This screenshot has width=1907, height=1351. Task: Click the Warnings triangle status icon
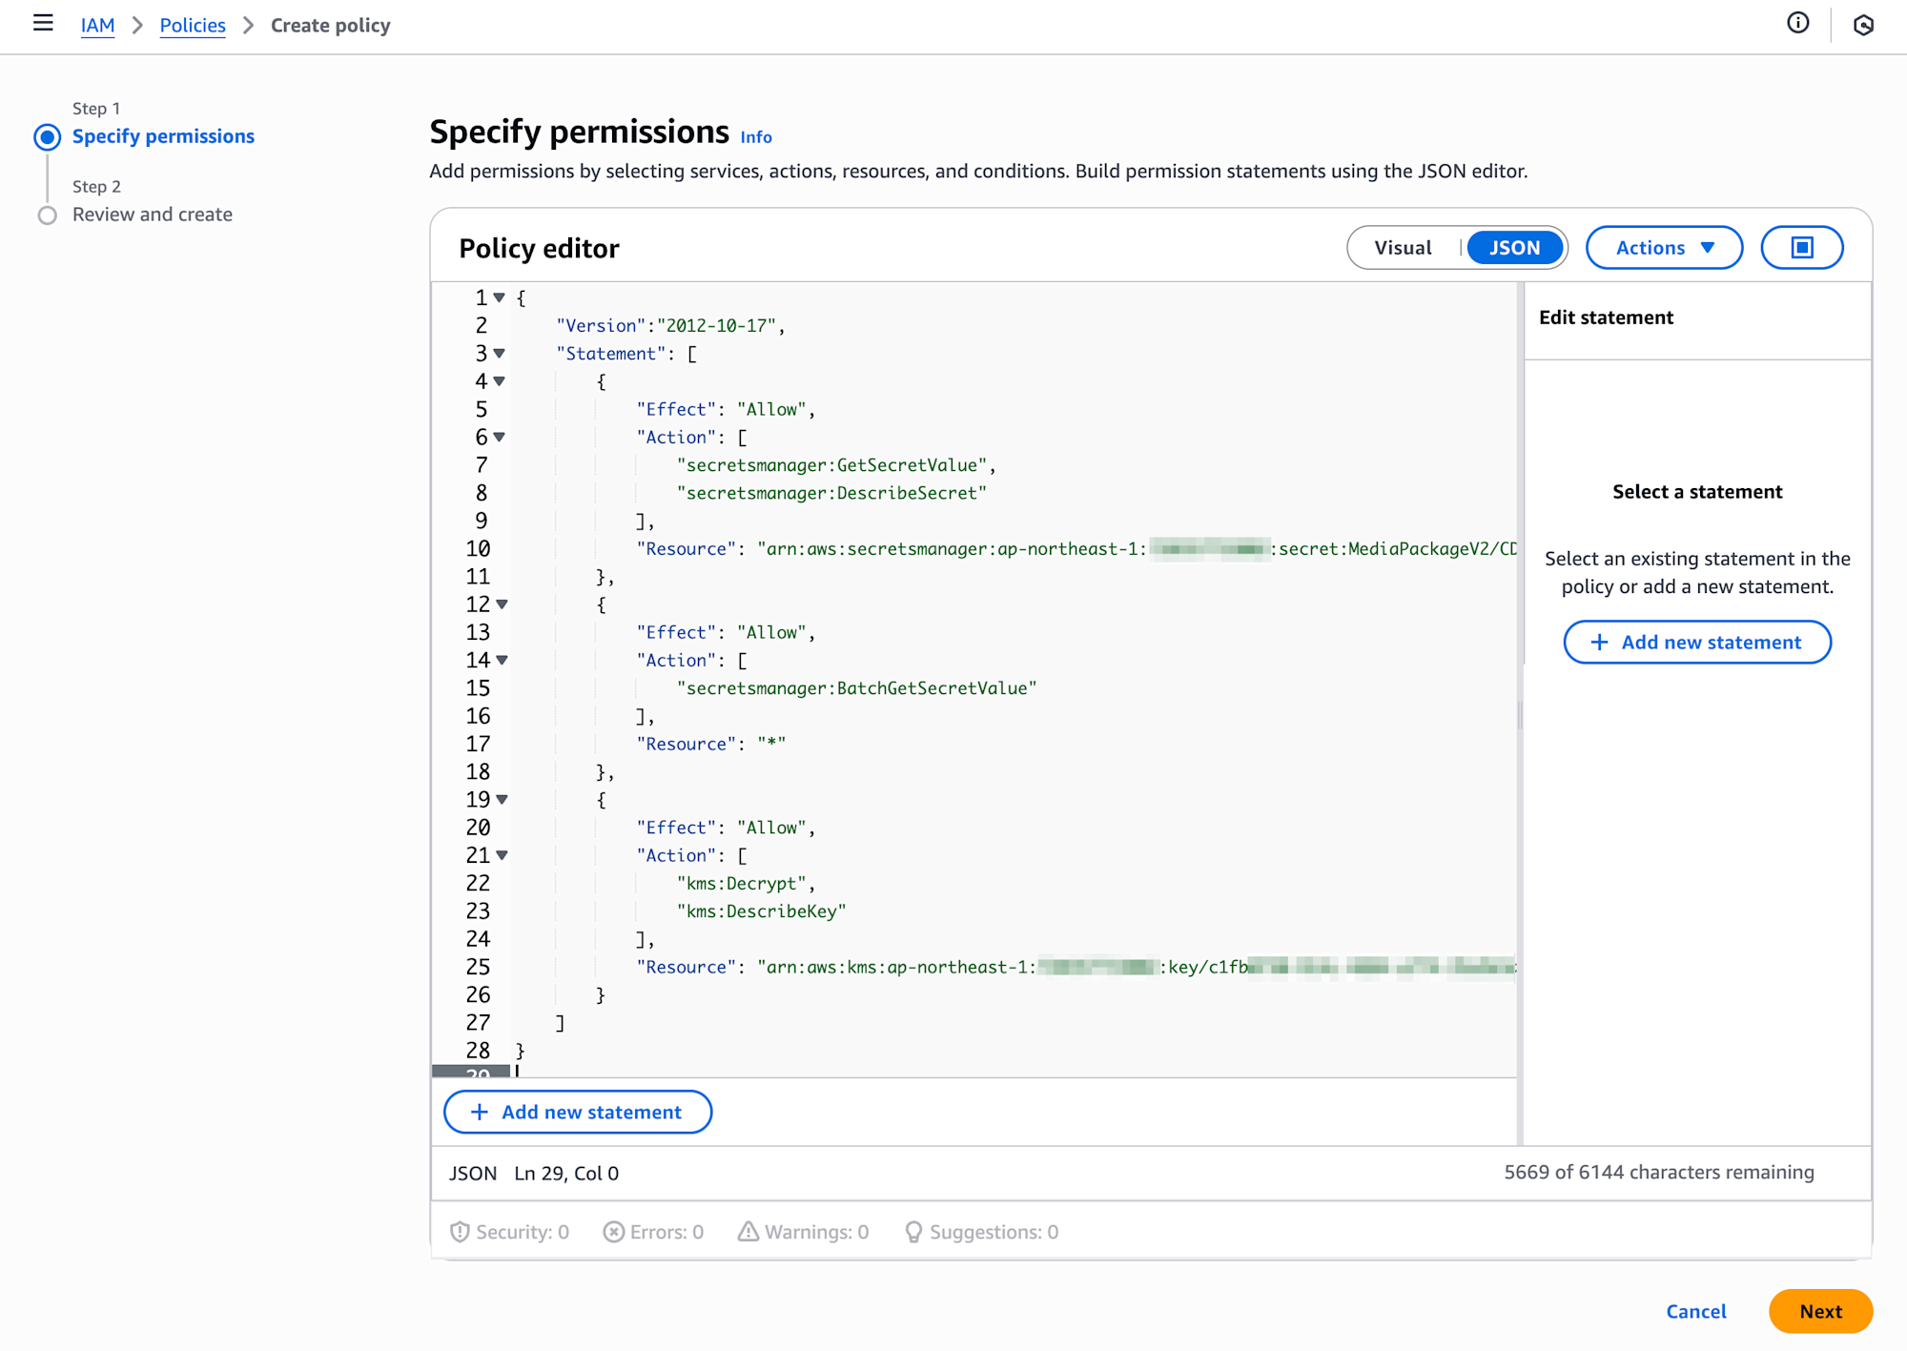point(748,1232)
